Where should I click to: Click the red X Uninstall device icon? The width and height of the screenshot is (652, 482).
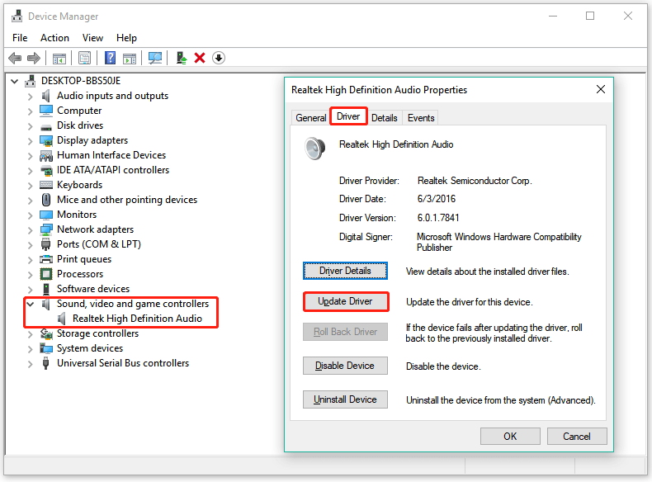click(200, 58)
